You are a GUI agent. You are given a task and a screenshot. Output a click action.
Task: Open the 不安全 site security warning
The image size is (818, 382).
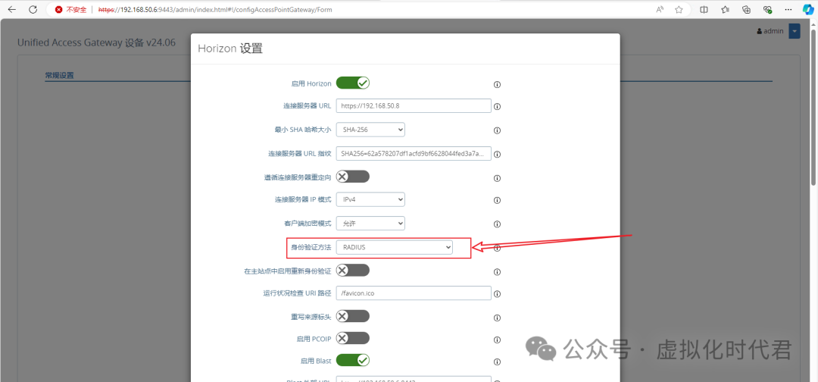(71, 9)
